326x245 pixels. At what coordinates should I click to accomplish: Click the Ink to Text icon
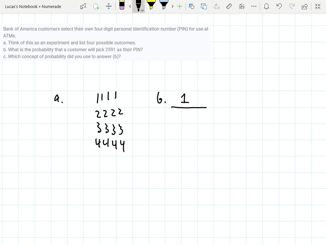point(216,6)
